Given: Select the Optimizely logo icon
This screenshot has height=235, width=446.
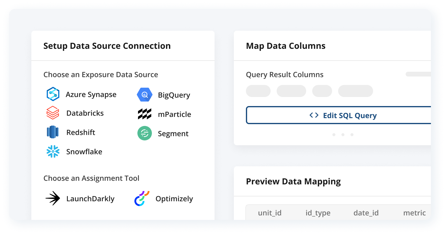Looking at the screenshot, I should [x=142, y=199].
